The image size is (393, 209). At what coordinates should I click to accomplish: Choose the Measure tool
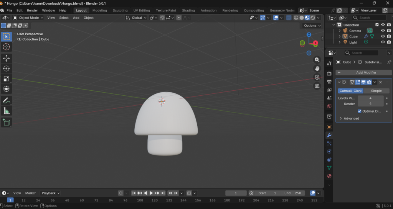pyautogui.click(x=7, y=111)
